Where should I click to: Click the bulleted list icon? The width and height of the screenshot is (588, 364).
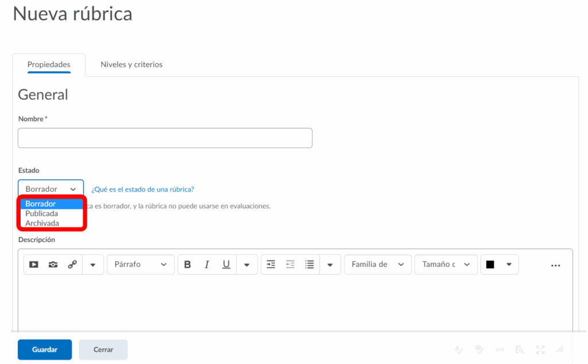point(310,265)
